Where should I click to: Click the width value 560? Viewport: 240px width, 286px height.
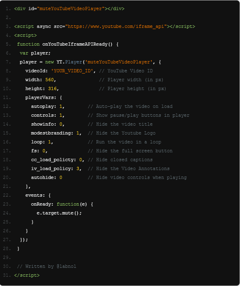pyautogui.click(x=49, y=80)
